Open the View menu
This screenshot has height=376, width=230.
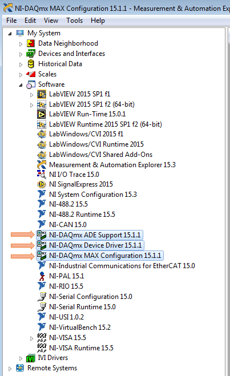(x=51, y=21)
